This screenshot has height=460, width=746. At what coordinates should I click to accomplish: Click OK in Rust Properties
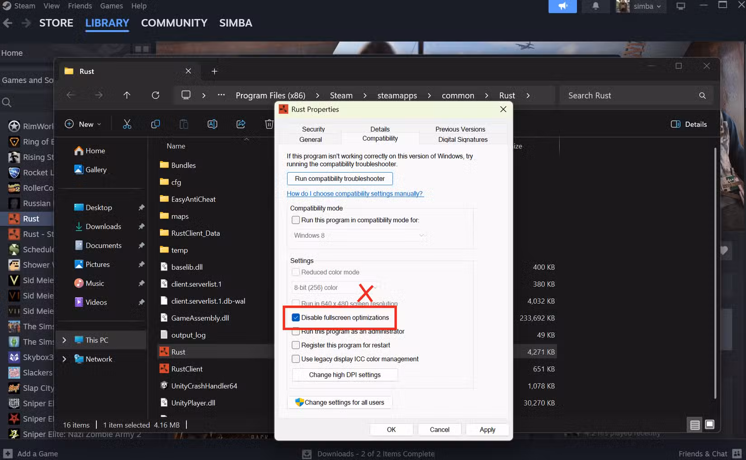point(391,430)
